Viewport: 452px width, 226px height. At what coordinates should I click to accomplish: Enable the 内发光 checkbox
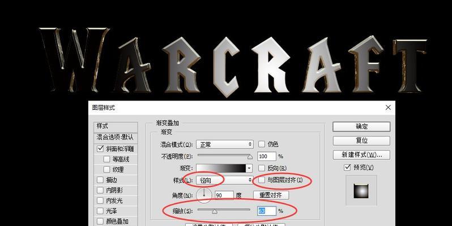pos(100,201)
